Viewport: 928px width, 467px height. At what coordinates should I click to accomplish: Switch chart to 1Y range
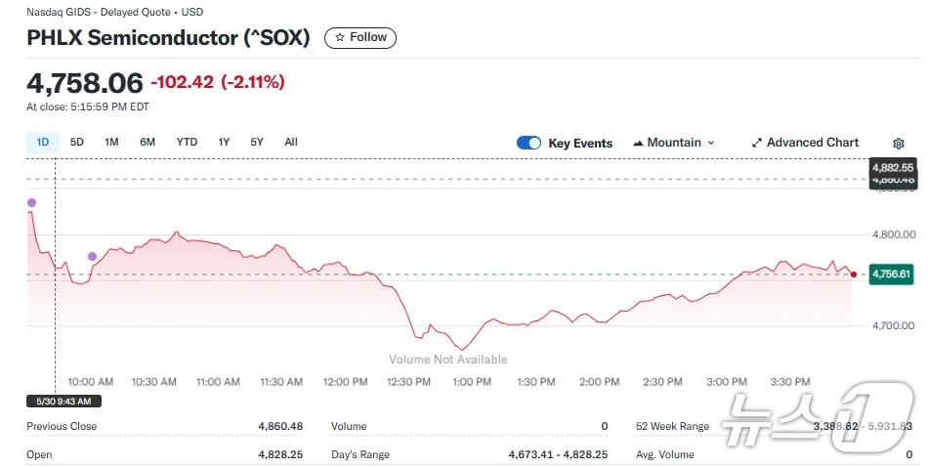[x=224, y=142]
